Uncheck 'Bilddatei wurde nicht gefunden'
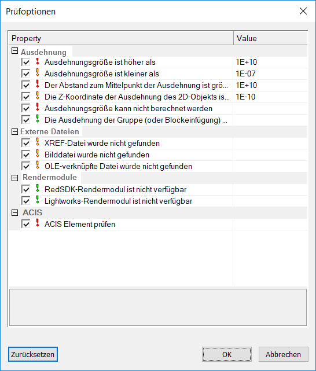The height and width of the screenshot is (371, 316). (26, 155)
